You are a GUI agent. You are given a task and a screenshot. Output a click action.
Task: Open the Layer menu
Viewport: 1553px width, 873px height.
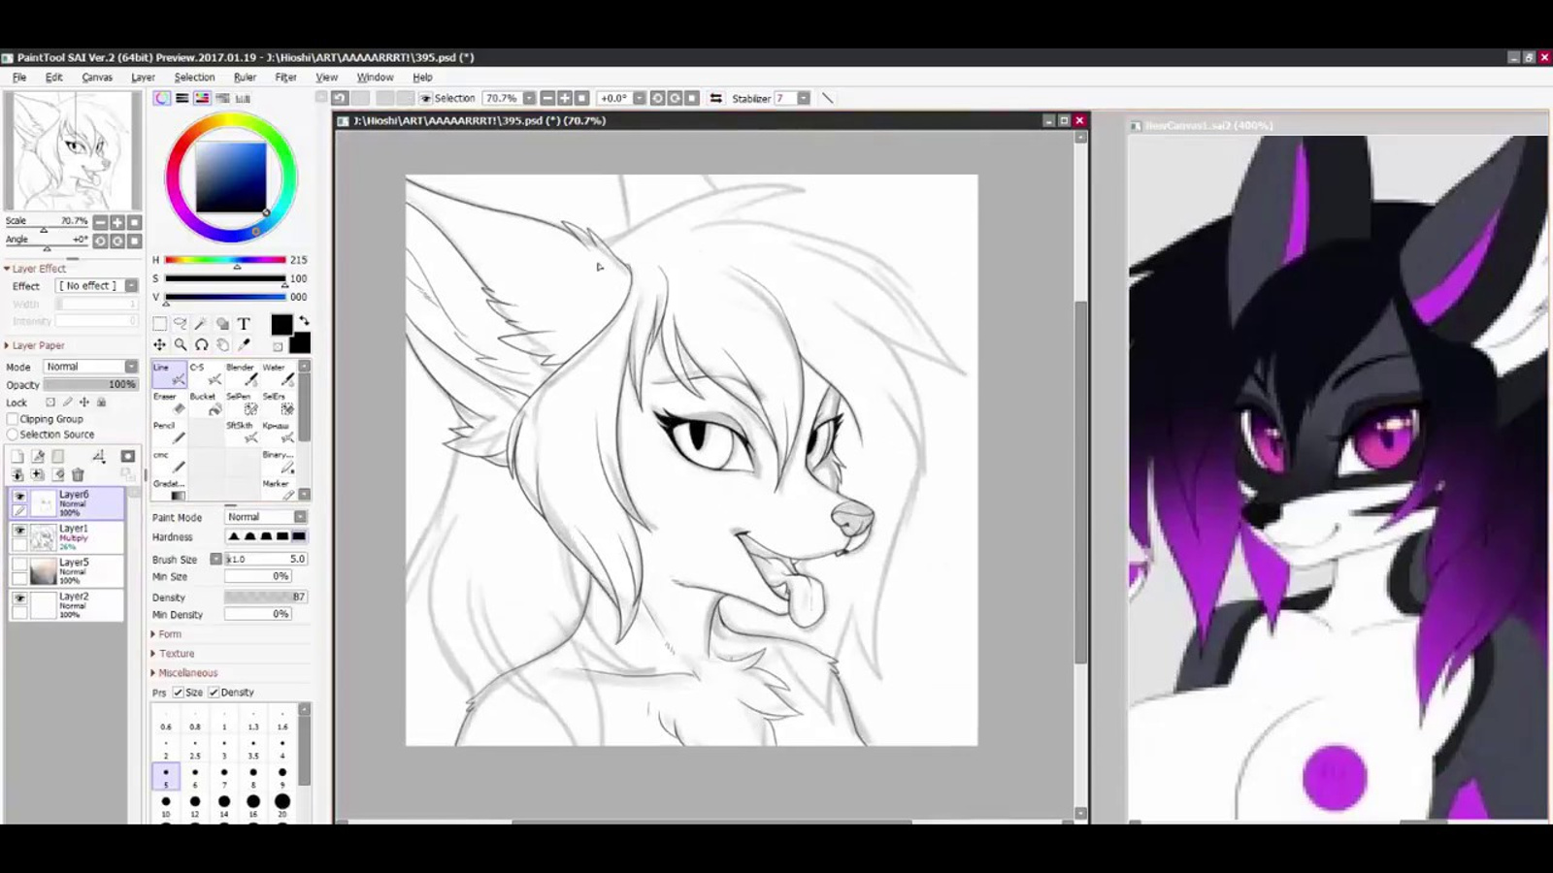click(x=143, y=77)
